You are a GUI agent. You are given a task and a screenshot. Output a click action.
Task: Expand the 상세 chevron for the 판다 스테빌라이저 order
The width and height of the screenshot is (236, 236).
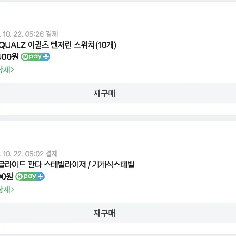pyautogui.click(x=12, y=189)
